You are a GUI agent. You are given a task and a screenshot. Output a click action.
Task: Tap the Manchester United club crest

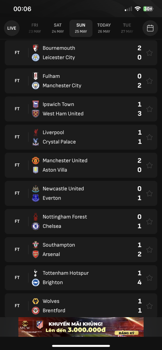click(36, 161)
